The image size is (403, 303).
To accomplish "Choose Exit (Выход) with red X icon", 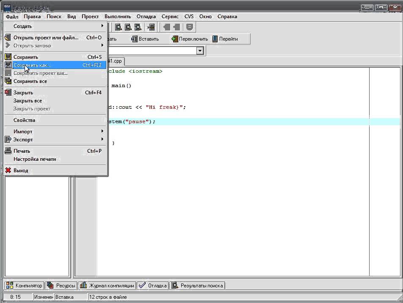I will pos(21,171).
